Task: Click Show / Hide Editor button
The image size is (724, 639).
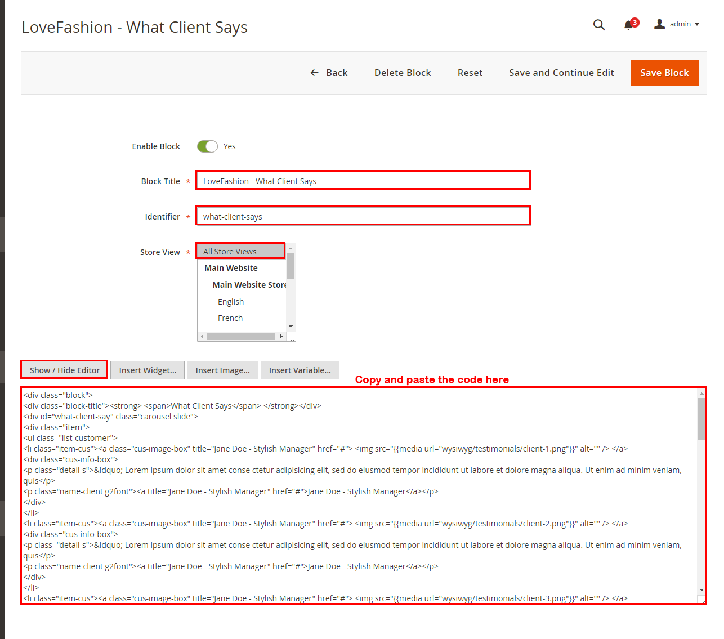Action: point(64,370)
